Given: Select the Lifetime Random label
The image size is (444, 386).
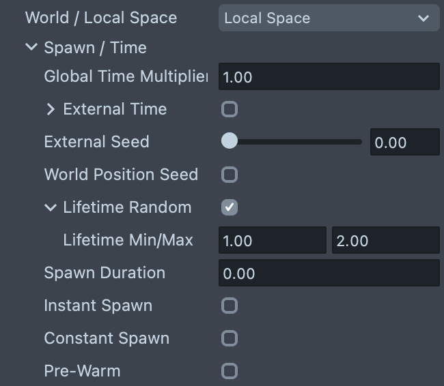Looking at the screenshot, I should point(127,207).
